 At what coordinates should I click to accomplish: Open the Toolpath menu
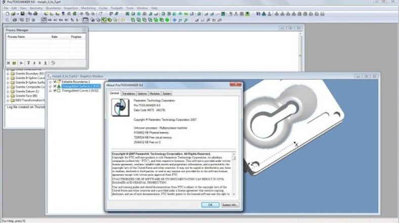(117, 8)
